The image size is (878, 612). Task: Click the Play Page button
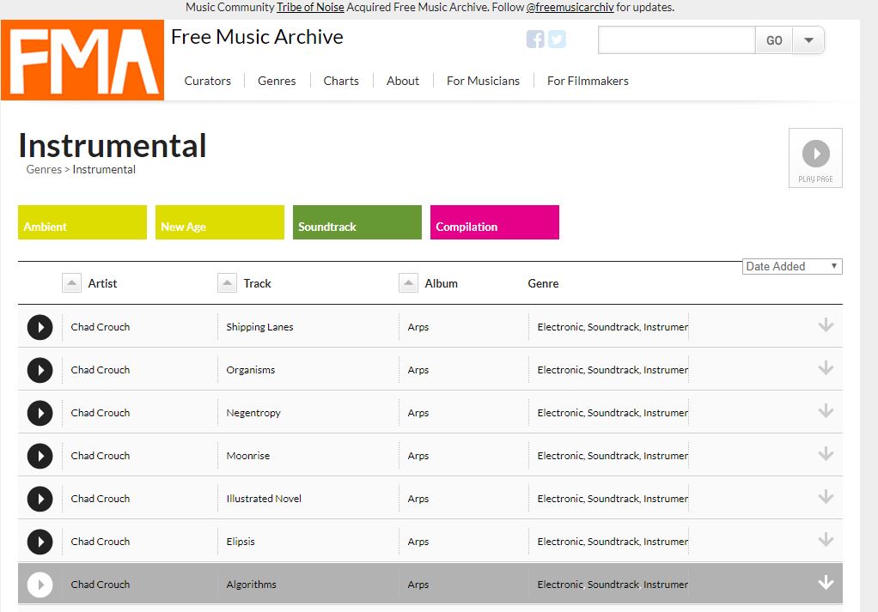pos(815,158)
